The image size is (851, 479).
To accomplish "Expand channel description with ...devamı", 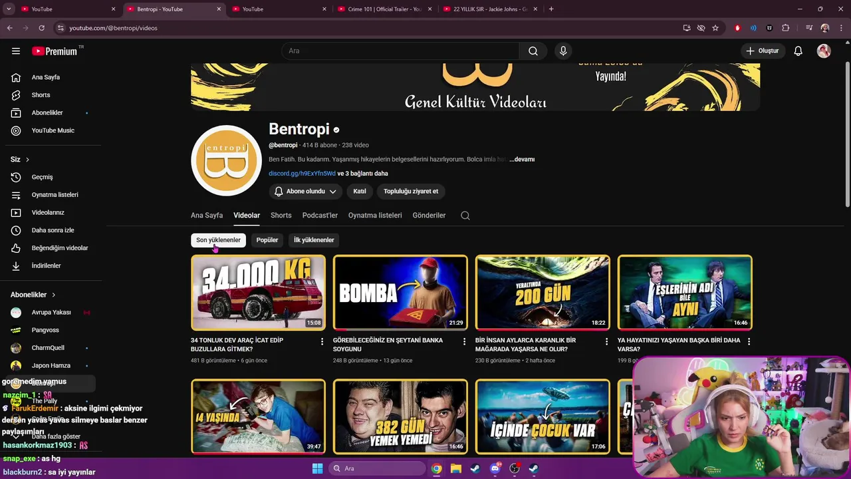I will coord(522,160).
